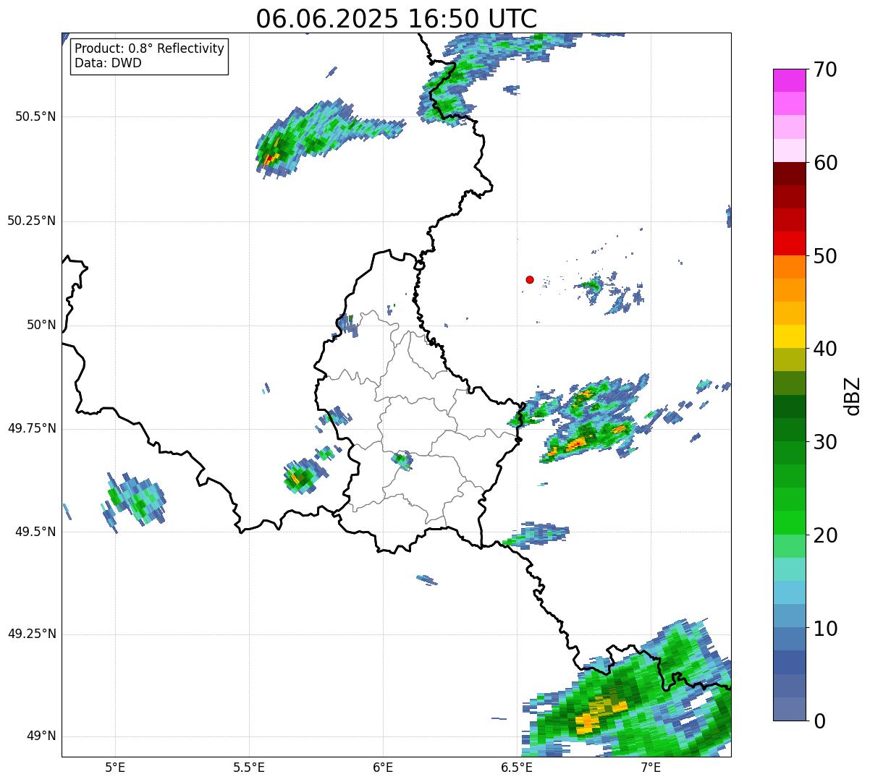Click the 7°E longitude label
870x782 pixels.
651,767
